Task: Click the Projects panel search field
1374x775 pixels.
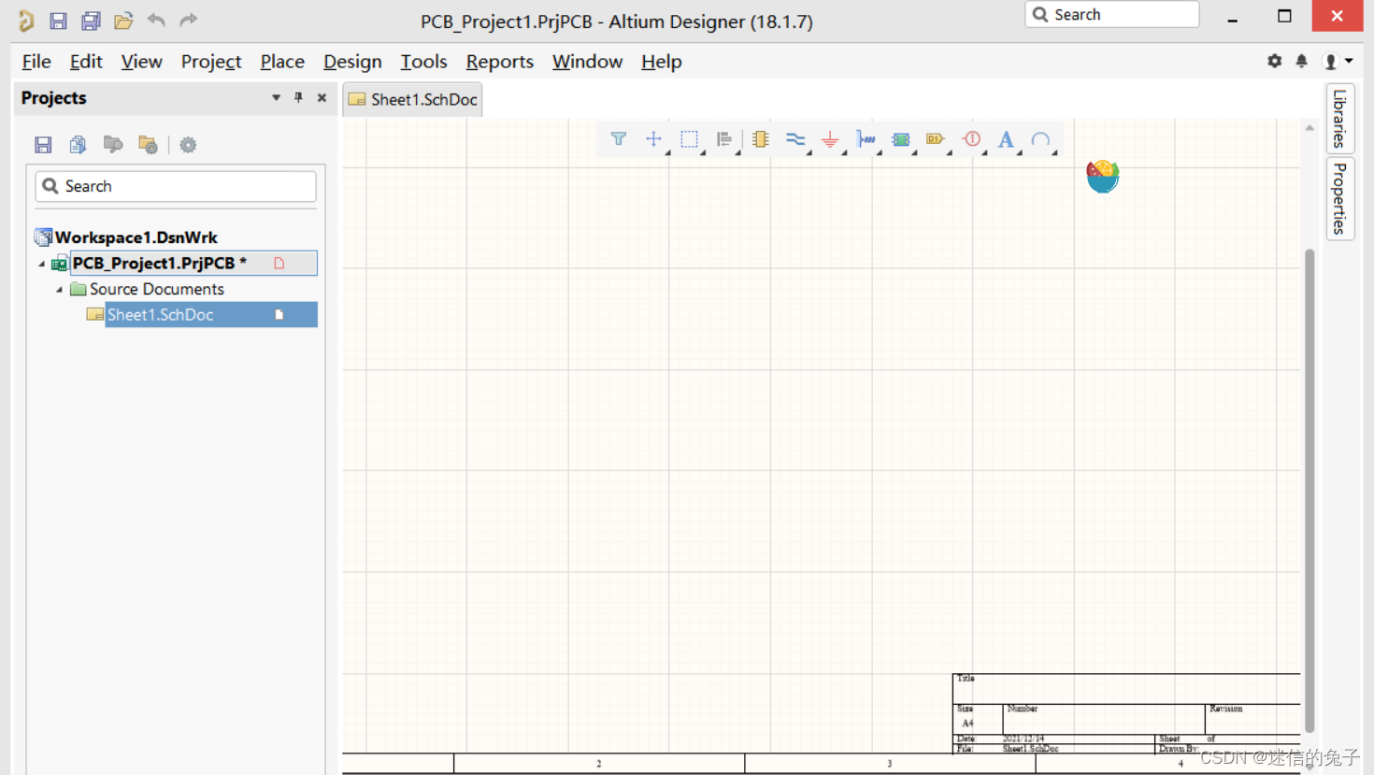Action: pos(176,186)
